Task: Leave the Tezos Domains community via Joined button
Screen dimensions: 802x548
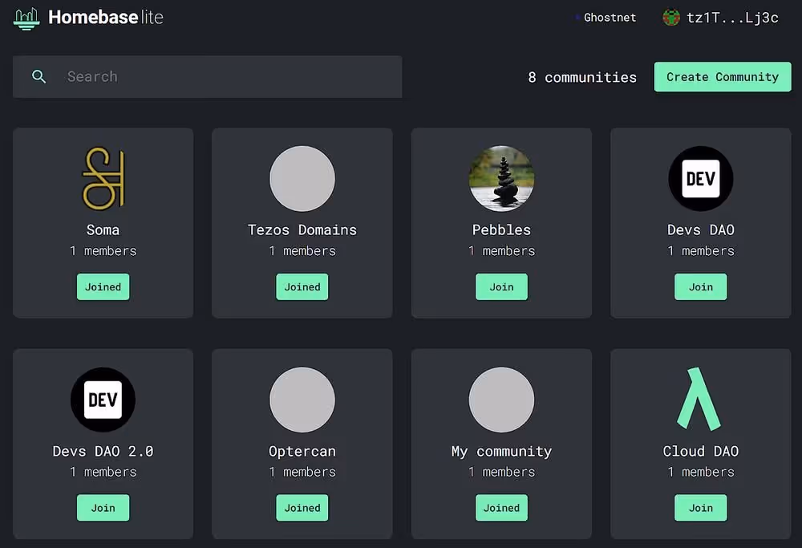Action: click(x=302, y=286)
